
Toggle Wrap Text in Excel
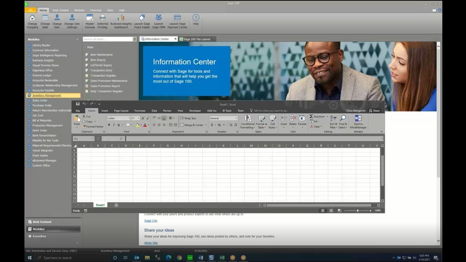tap(188, 118)
